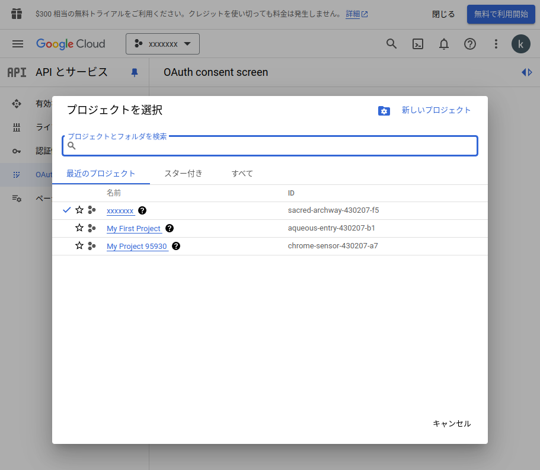Click the search magnifier in top bar
The image size is (540, 470).
pyautogui.click(x=391, y=44)
